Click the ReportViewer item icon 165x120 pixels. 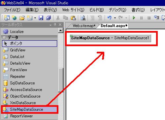6,116
